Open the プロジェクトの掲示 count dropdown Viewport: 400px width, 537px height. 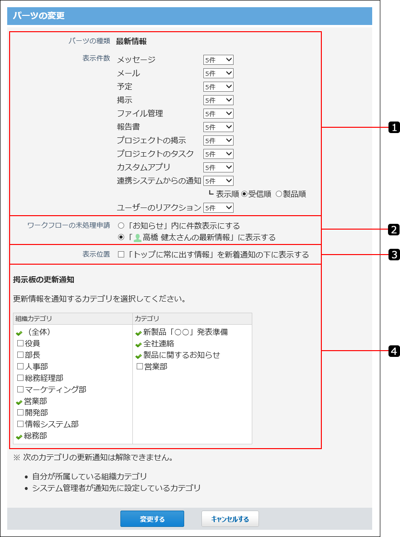[x=218, y=140]
